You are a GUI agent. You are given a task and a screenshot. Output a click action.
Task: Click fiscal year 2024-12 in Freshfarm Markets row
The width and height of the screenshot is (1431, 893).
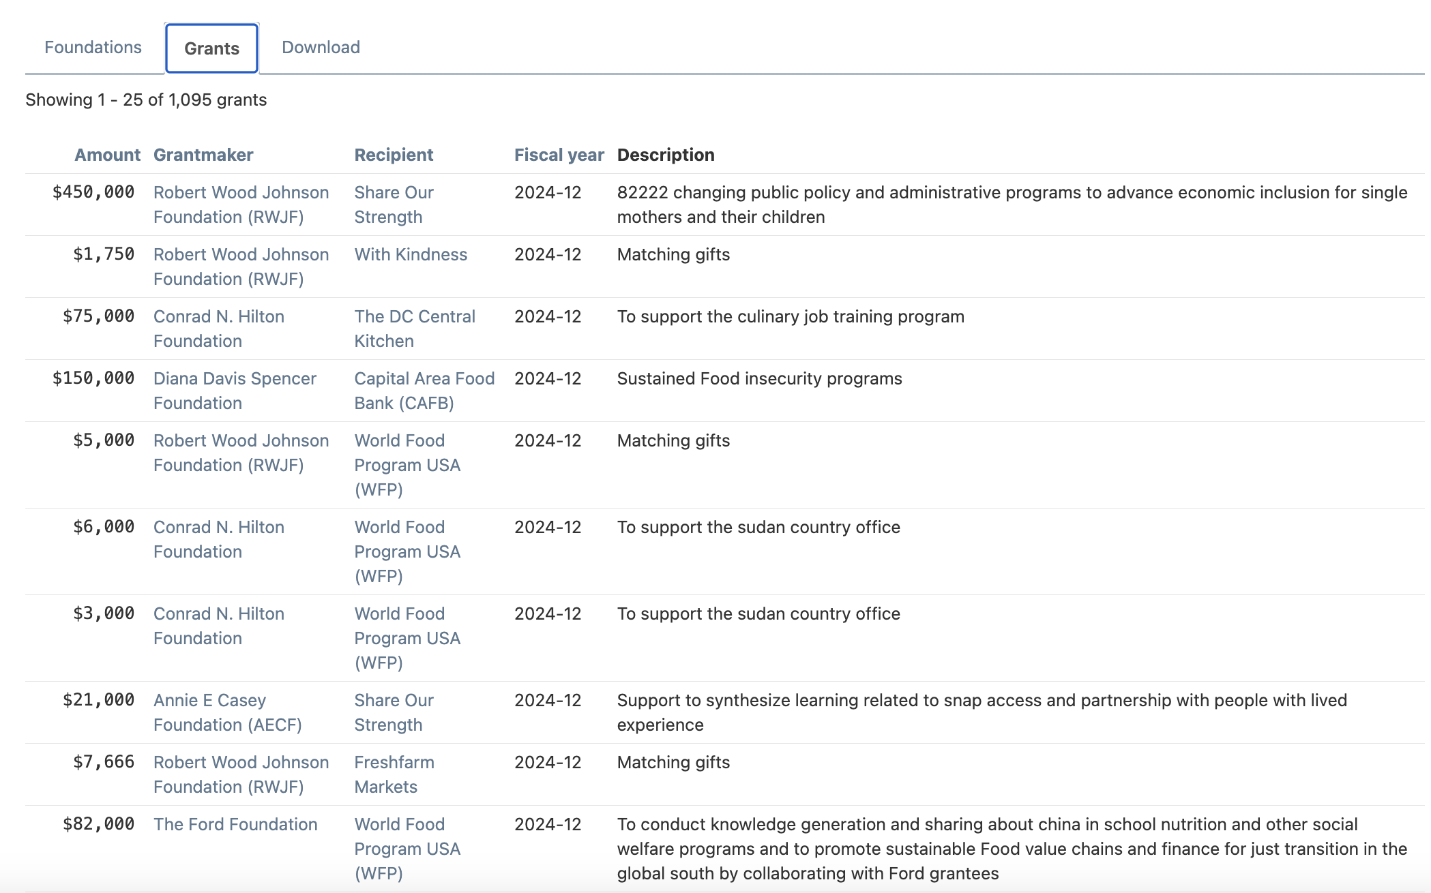pos(548,762)
